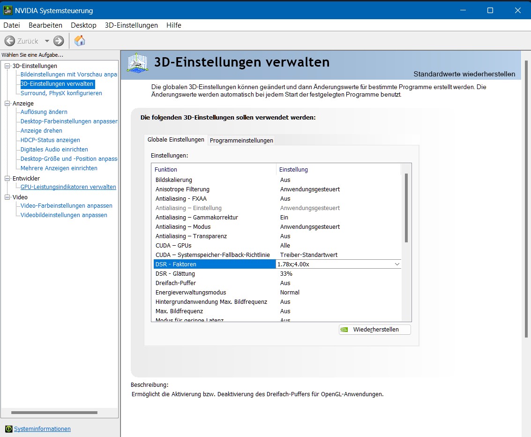Viewport: 531px width, 437px height.
Task: Open the Hilfe menu
Action: 174,25
